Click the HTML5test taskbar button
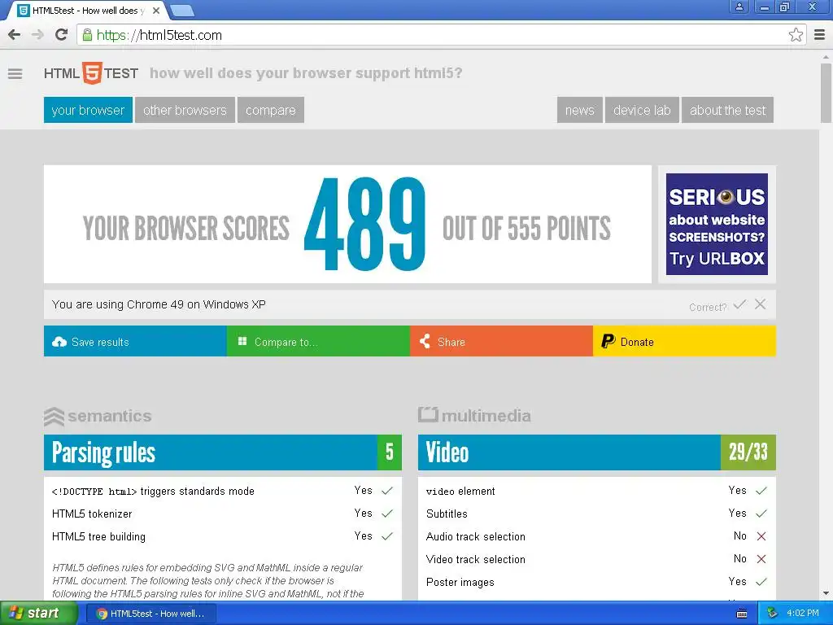Viewport: 833px width, 625px height. tap(150, 614)
